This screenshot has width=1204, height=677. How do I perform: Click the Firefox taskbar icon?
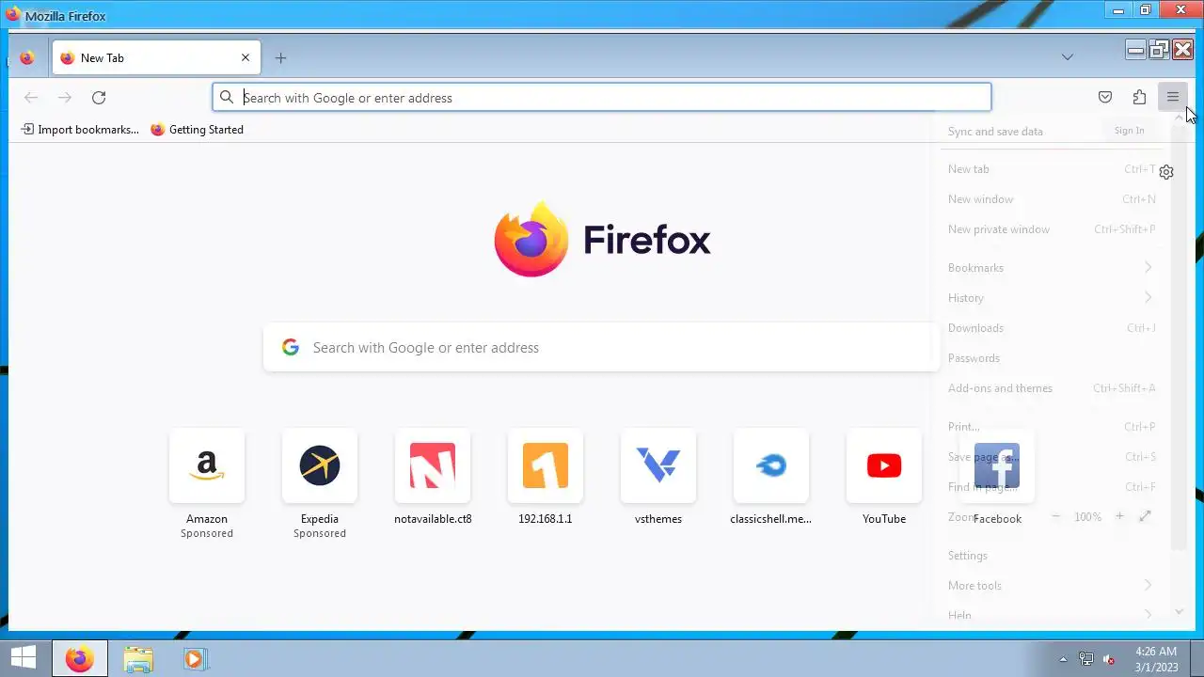(80, 658)
